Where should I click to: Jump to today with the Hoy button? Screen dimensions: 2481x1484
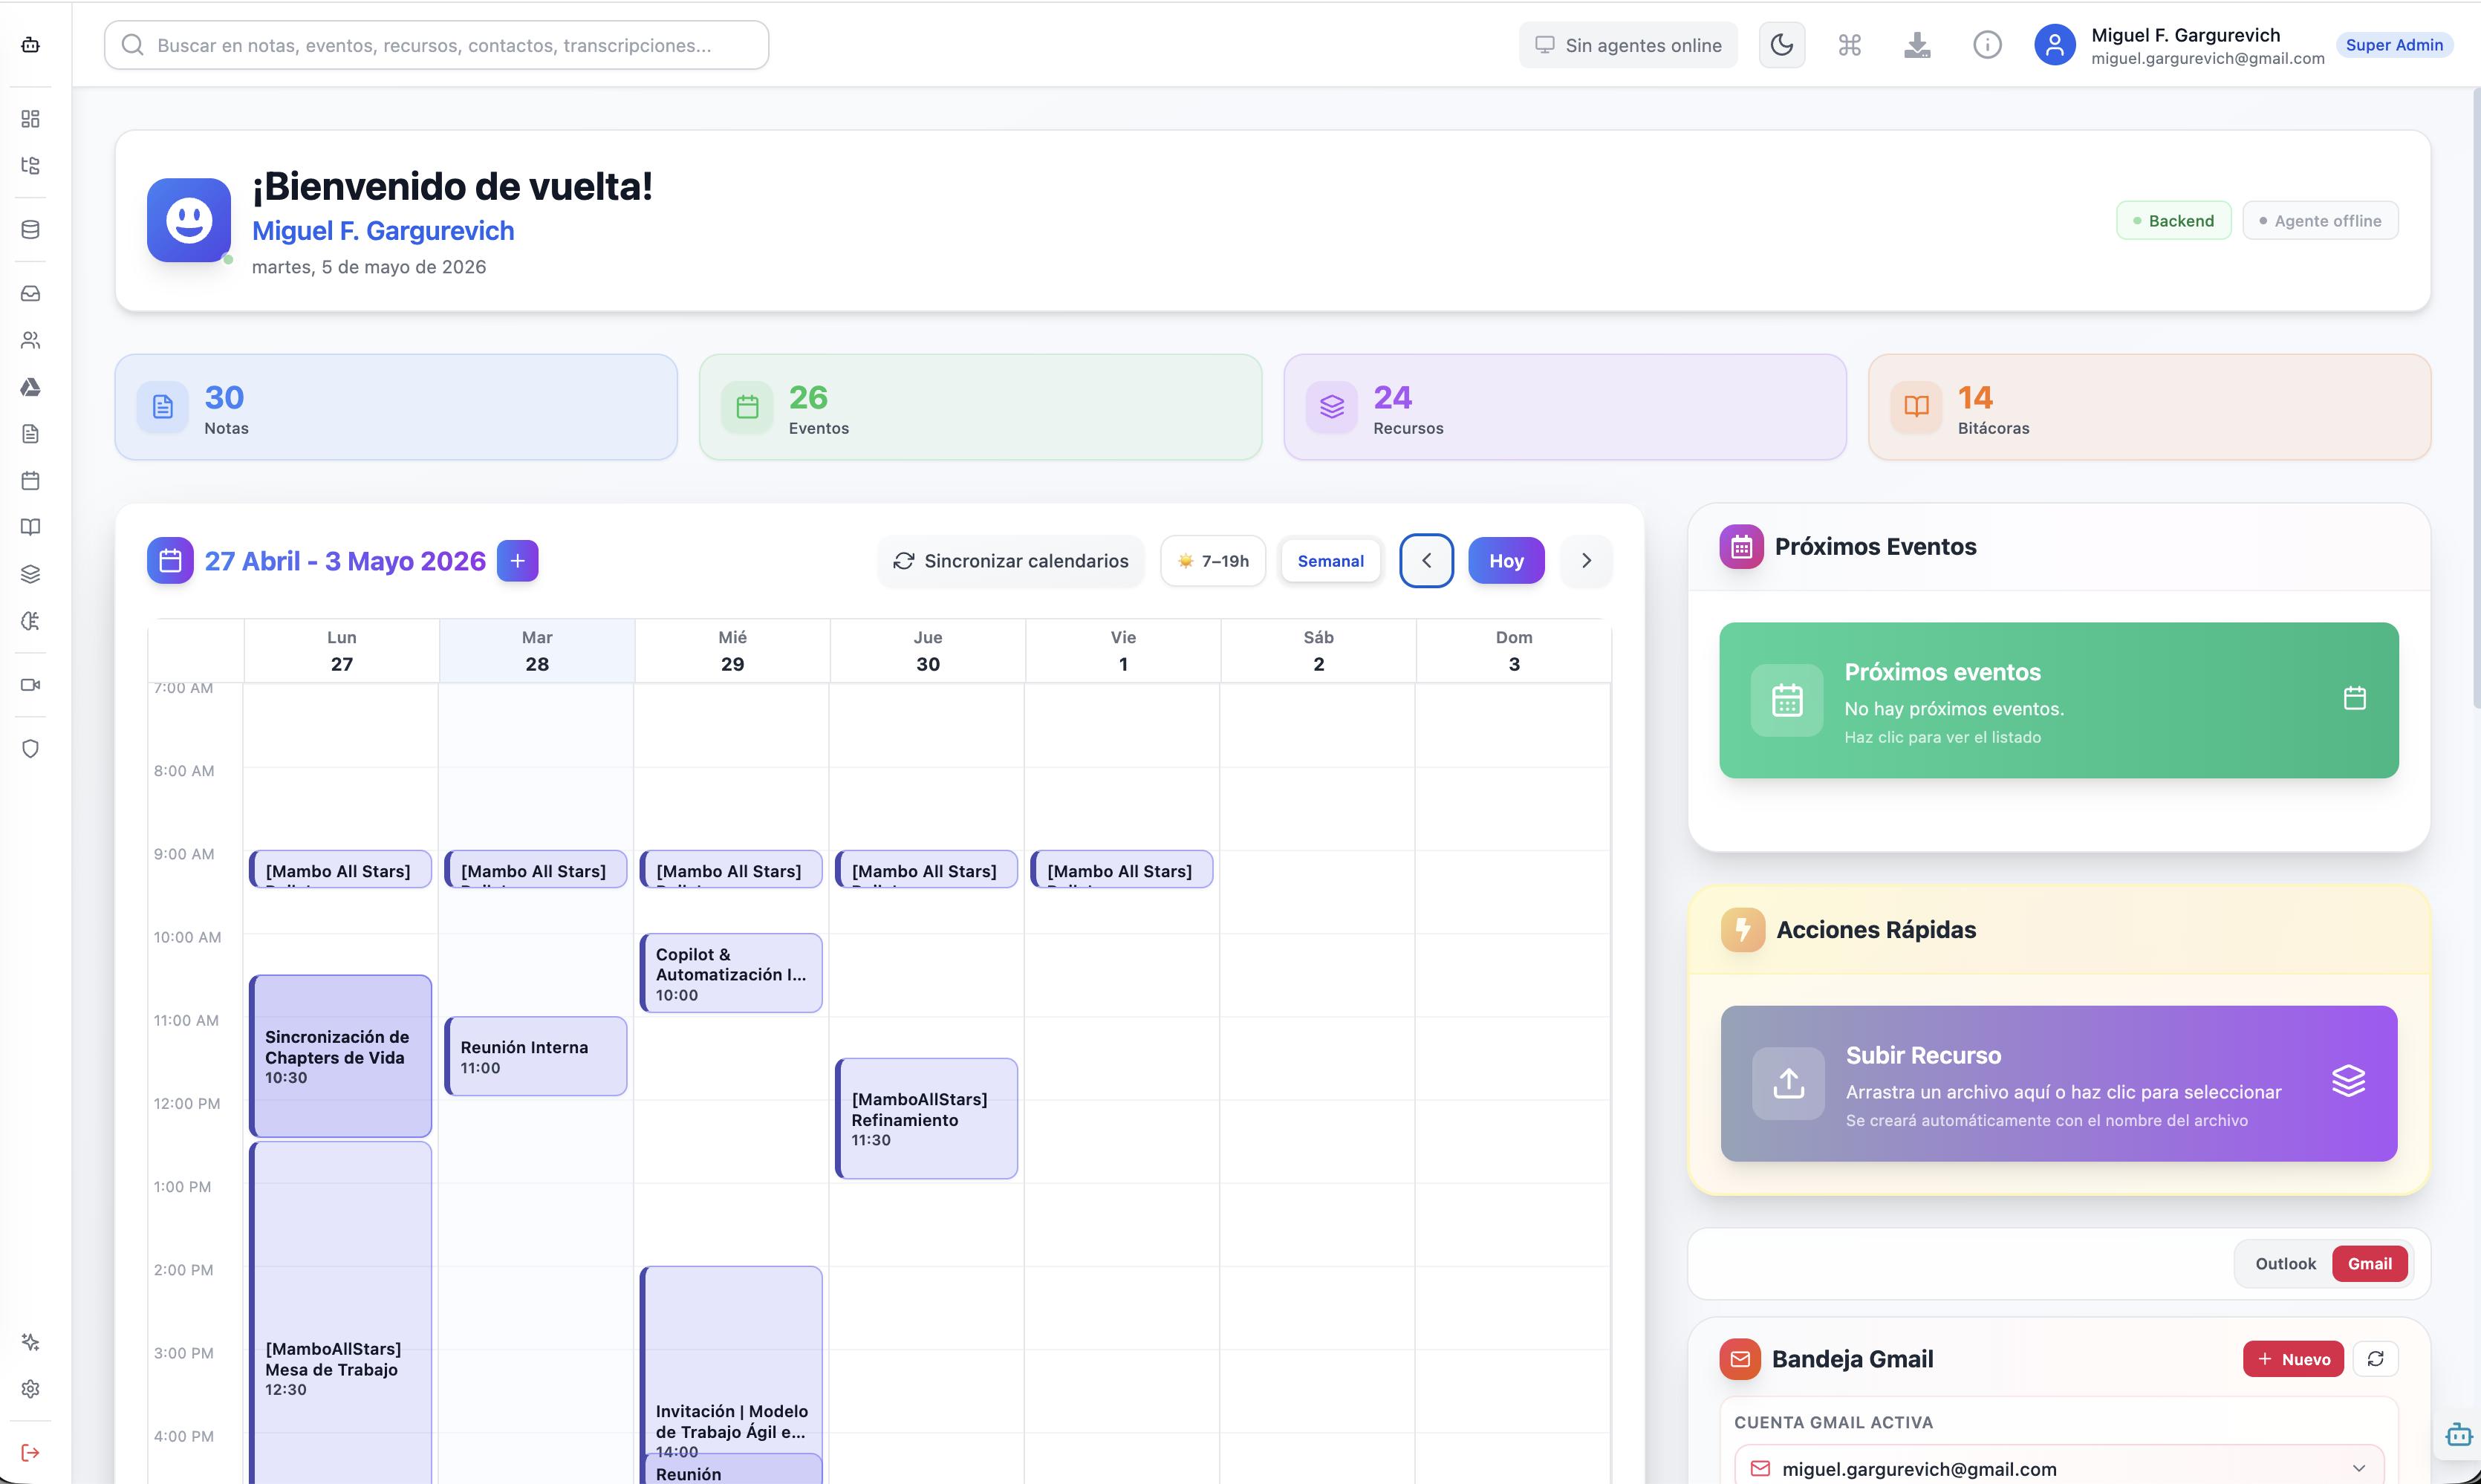pyautogui.click(x=1506, y=561)
